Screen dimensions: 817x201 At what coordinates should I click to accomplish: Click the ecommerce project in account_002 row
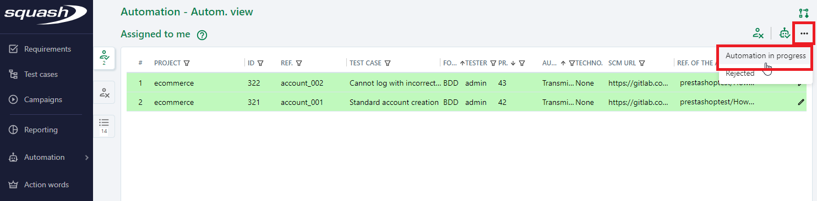(x=174, y=83)
